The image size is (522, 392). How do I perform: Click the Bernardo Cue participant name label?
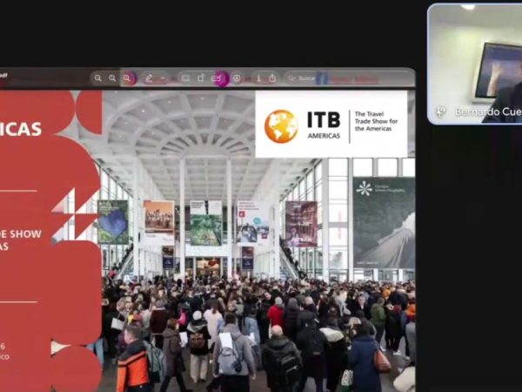tap(487, 112)
